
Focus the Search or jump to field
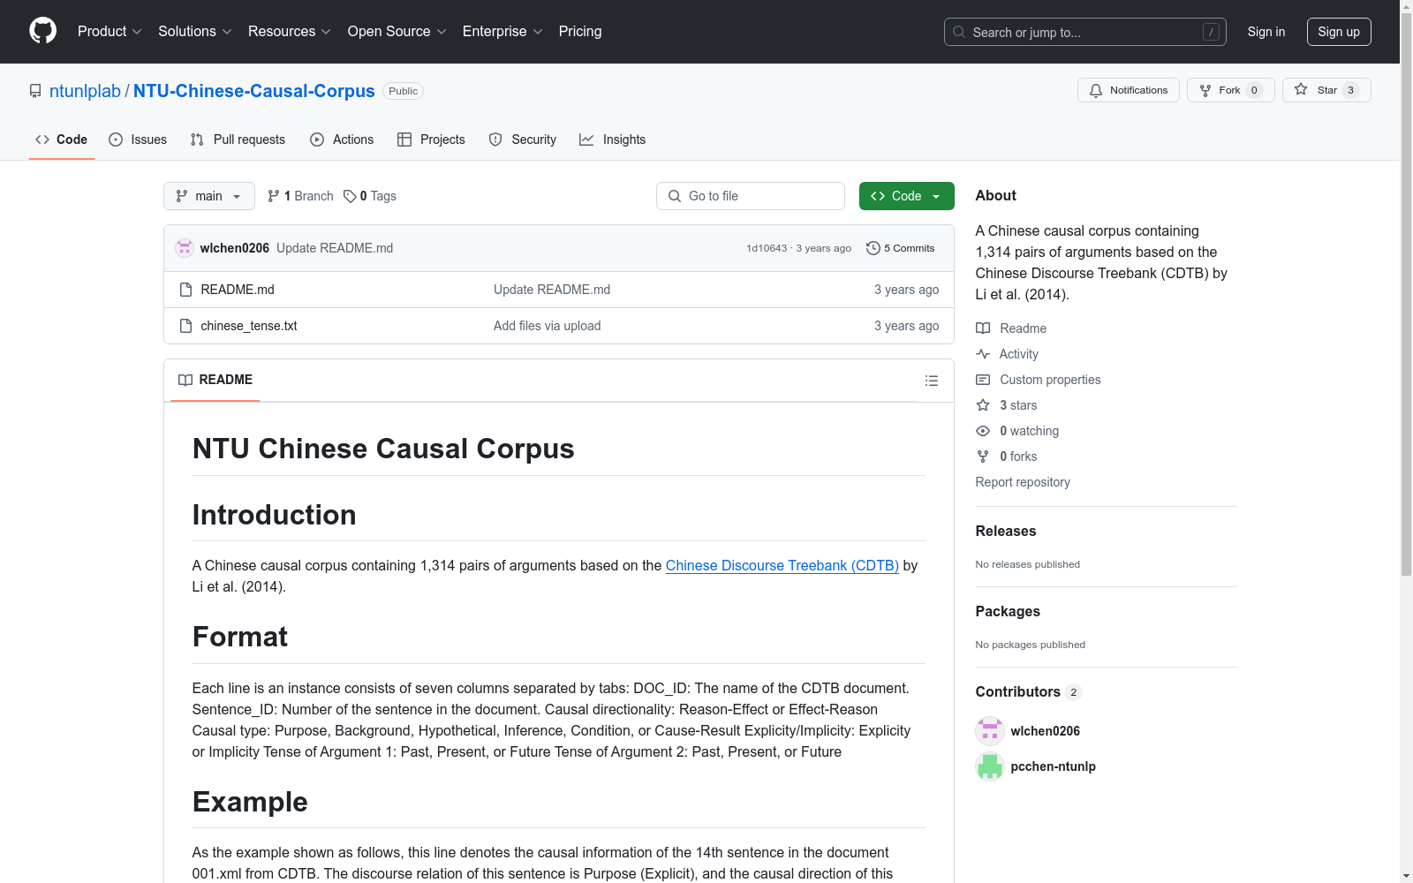pos(1085,32)
